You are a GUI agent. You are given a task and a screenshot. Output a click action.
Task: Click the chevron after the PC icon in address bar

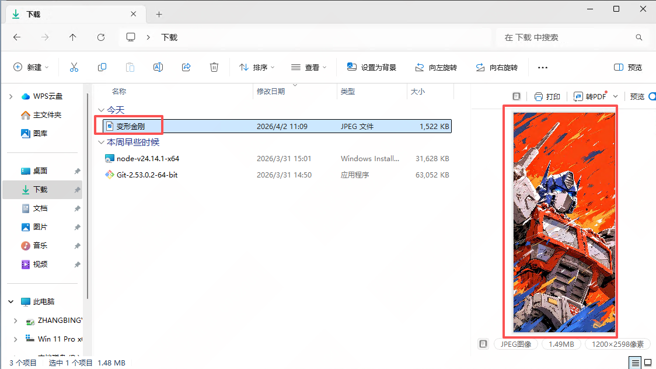148,37
